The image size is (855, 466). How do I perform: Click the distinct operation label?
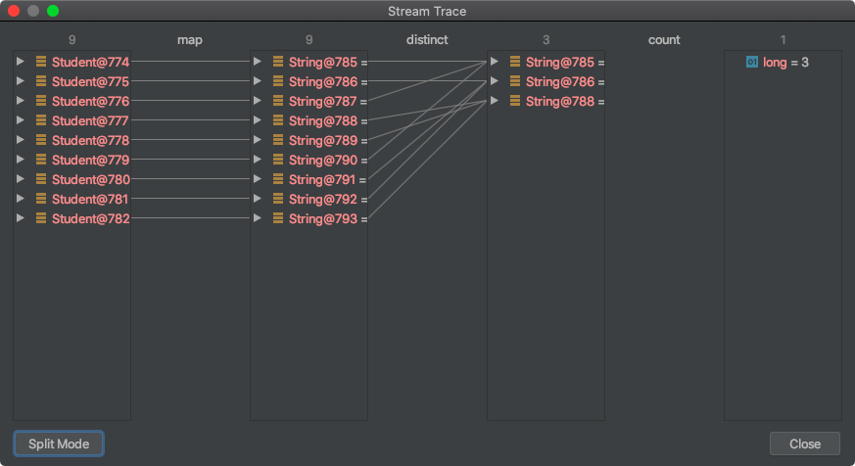pyautogui.click(x=427, y=40)
